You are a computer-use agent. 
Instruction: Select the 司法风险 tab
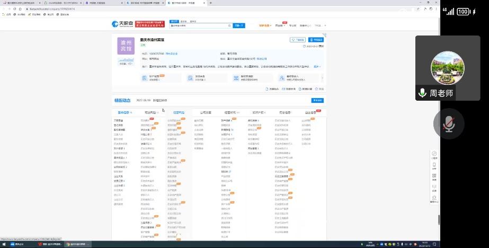click(150, 112)
